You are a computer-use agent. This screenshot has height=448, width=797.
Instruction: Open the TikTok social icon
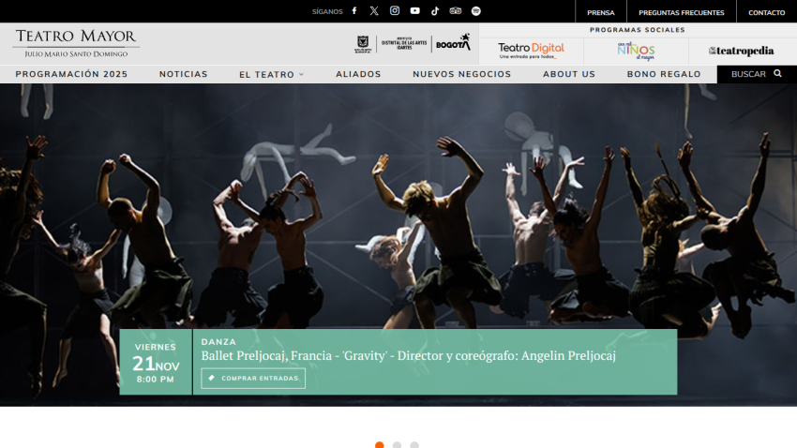[435, 10]
